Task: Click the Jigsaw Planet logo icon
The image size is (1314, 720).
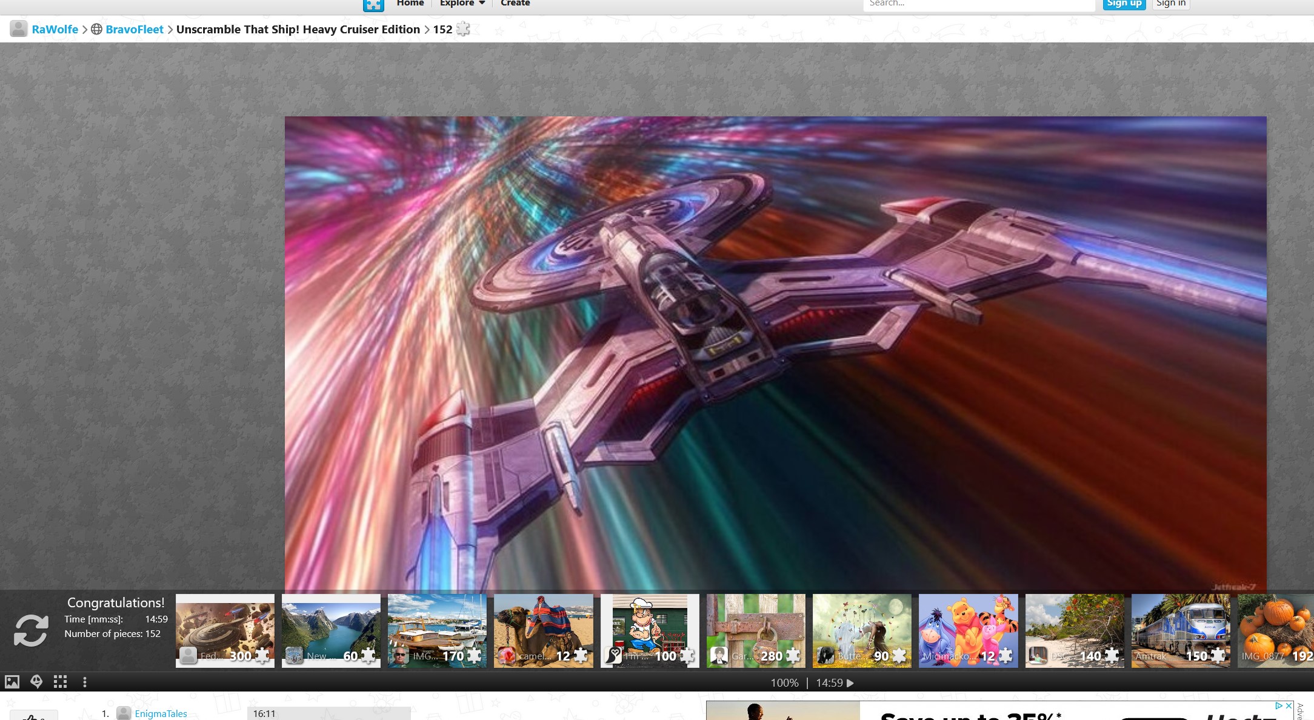Action: [373, 5]
